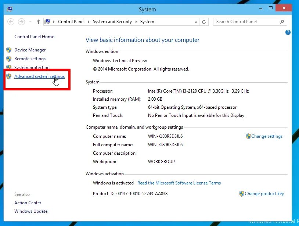The width and height of the screenshot is (299, 226).
Task: Open Advanced system settings link
Action: [39, 76]
